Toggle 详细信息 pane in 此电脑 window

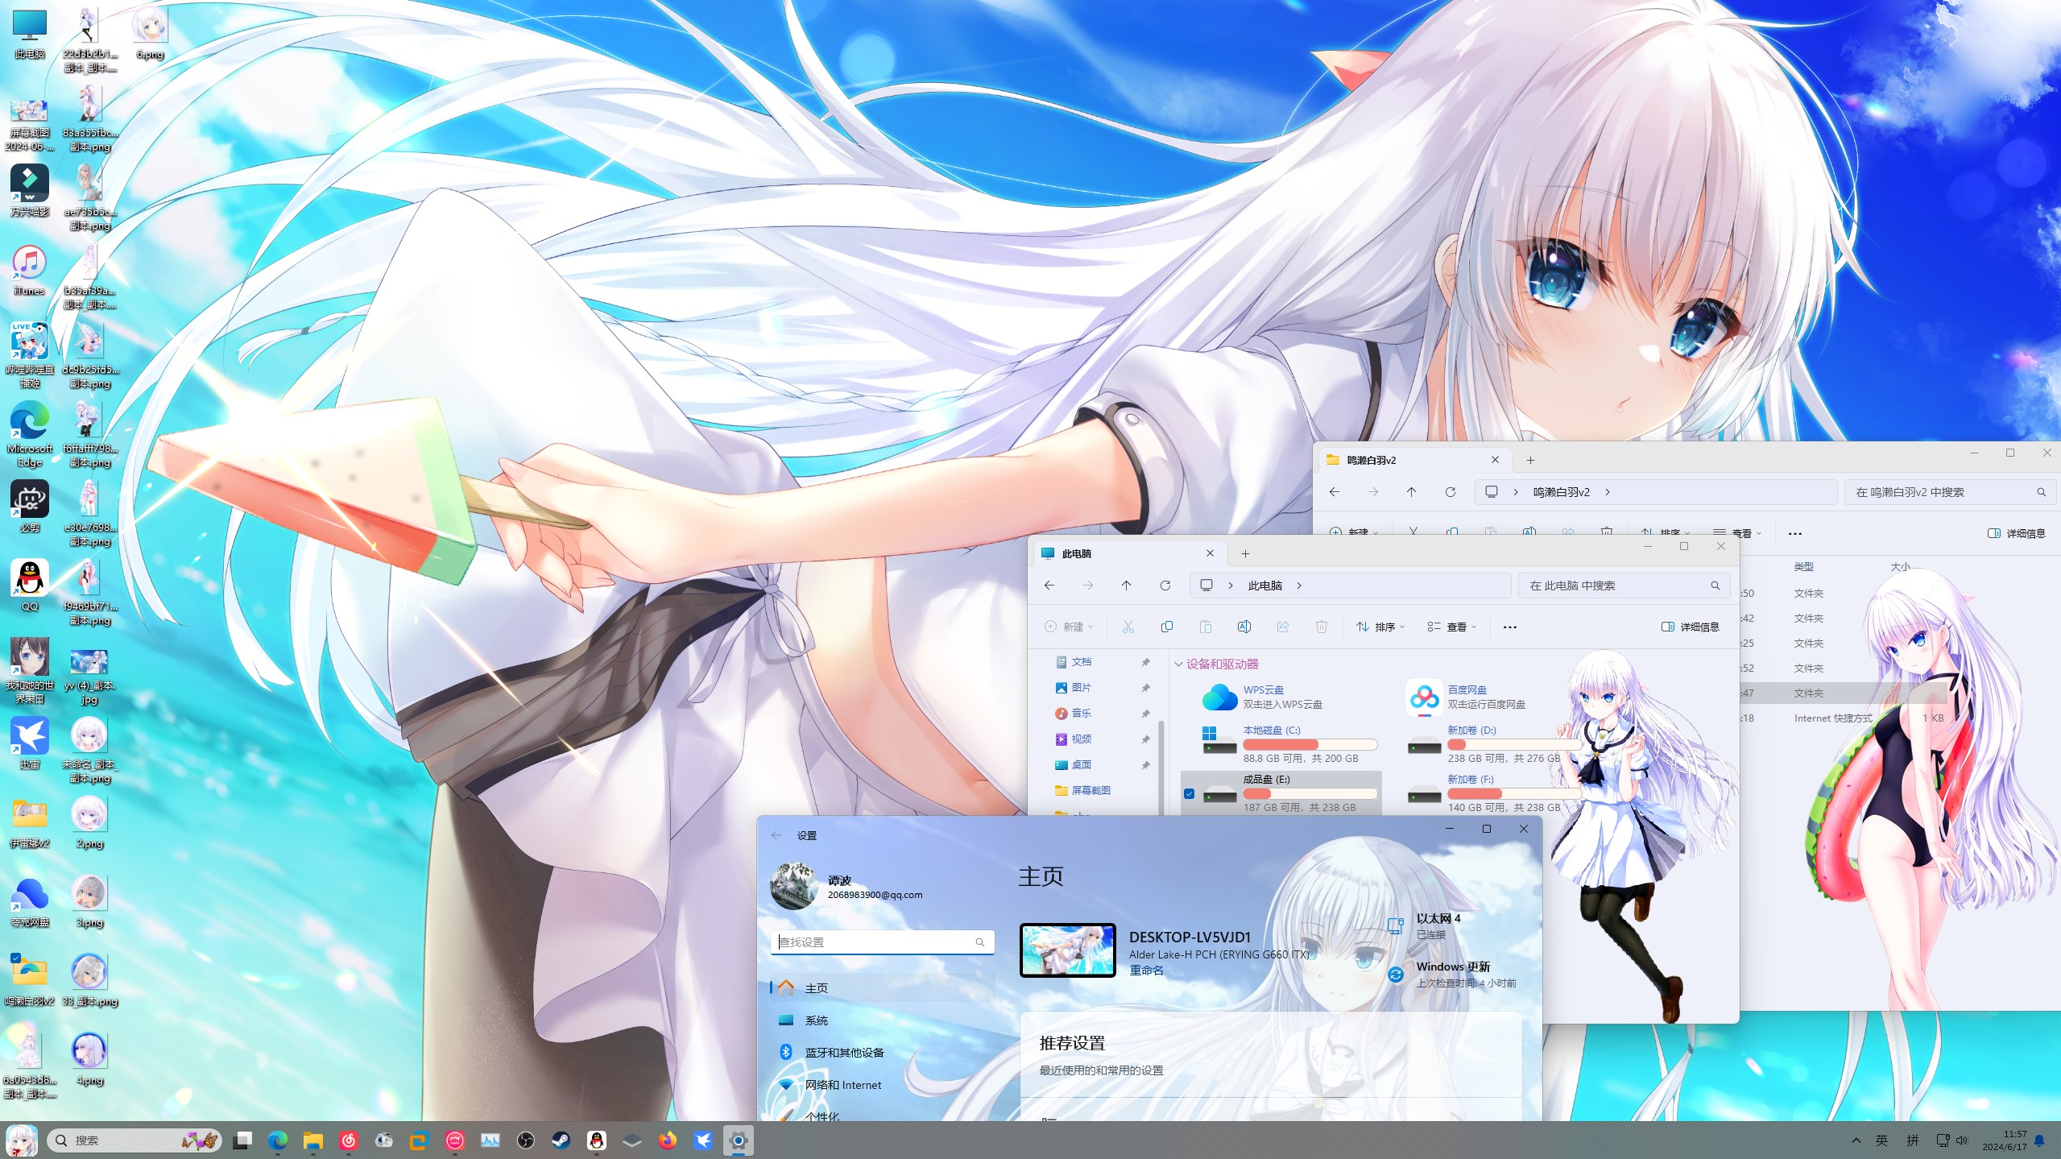click(1691, 627)
